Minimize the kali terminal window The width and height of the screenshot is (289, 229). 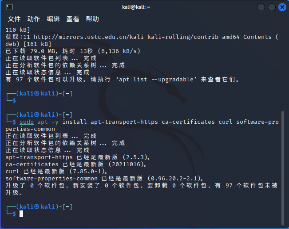(x=261, y=7)
